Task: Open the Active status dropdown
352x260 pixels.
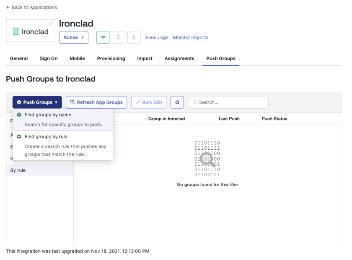Action: click(x=74, y=37)
